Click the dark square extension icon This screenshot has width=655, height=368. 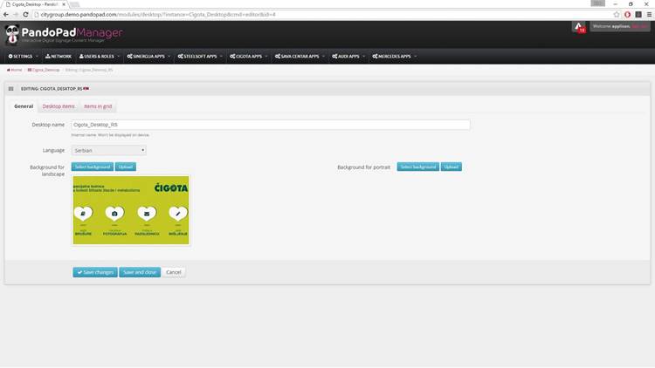[x=638, y=14]
